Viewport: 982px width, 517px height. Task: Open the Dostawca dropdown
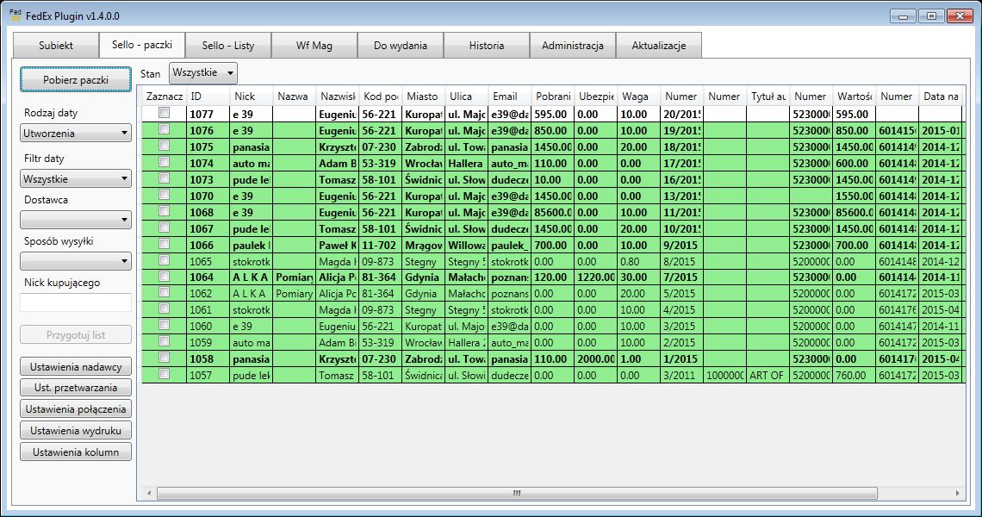click(x=76, y=220)
